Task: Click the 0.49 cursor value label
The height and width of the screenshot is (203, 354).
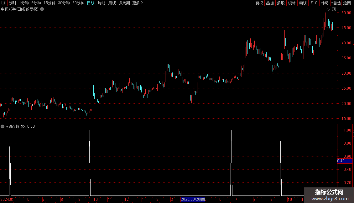Action: click(345, 161)
